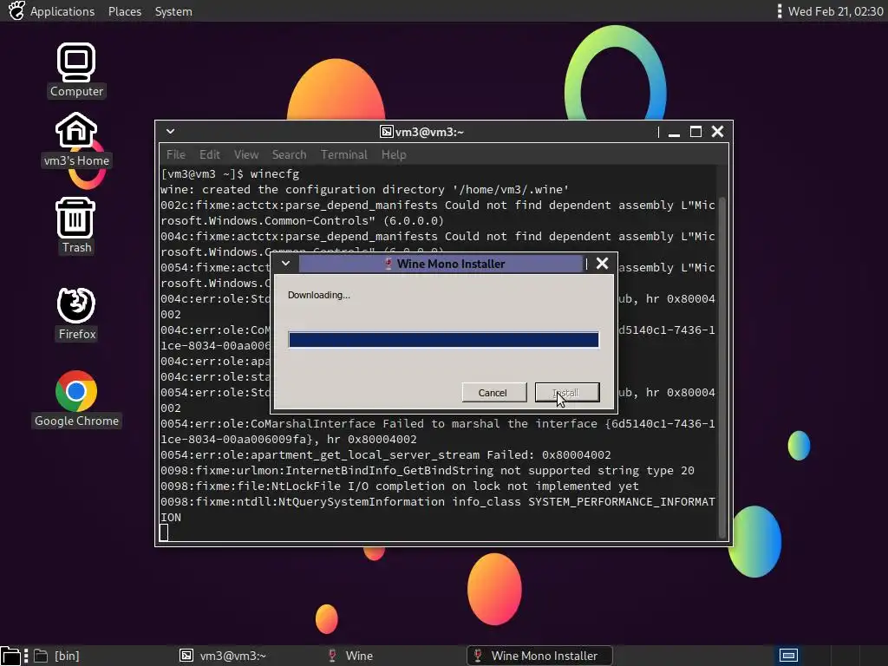Open the terminal Help menu
Screen dimensions: 888x666
[394, 154]
